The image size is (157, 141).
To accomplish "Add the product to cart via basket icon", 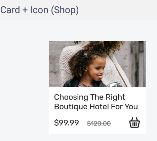I will coord(134,122).
